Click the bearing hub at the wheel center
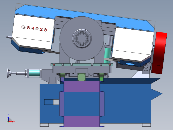Viewport: 173px width, 130px height. click(x=82, y=38)
